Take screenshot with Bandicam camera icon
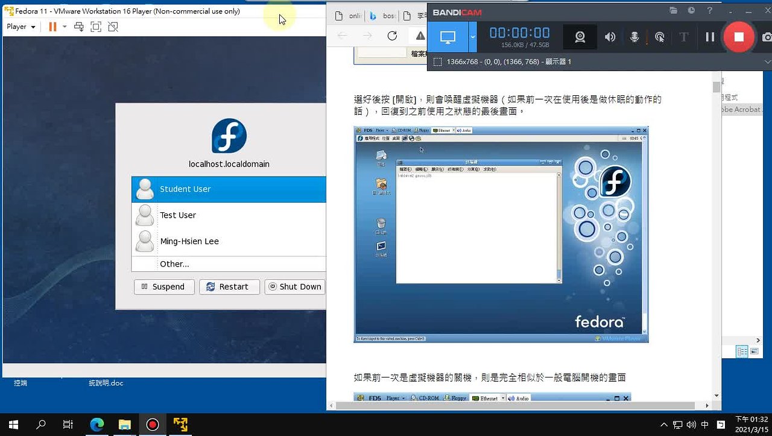Image resolution: width=772 pixels, height=436 pixels. [767, 37]
